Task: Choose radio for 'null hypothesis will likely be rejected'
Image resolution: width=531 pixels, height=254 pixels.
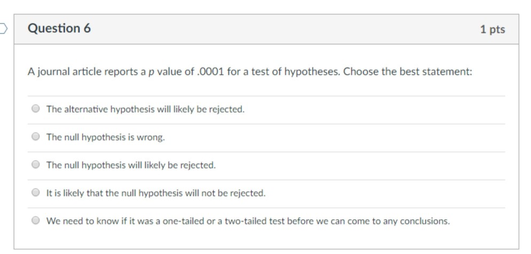Action: (x=36, y=165)
